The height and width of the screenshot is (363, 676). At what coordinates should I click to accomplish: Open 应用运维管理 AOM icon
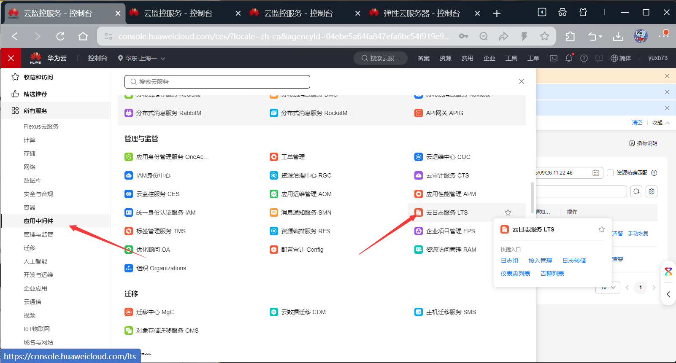(x=274, y=194)
